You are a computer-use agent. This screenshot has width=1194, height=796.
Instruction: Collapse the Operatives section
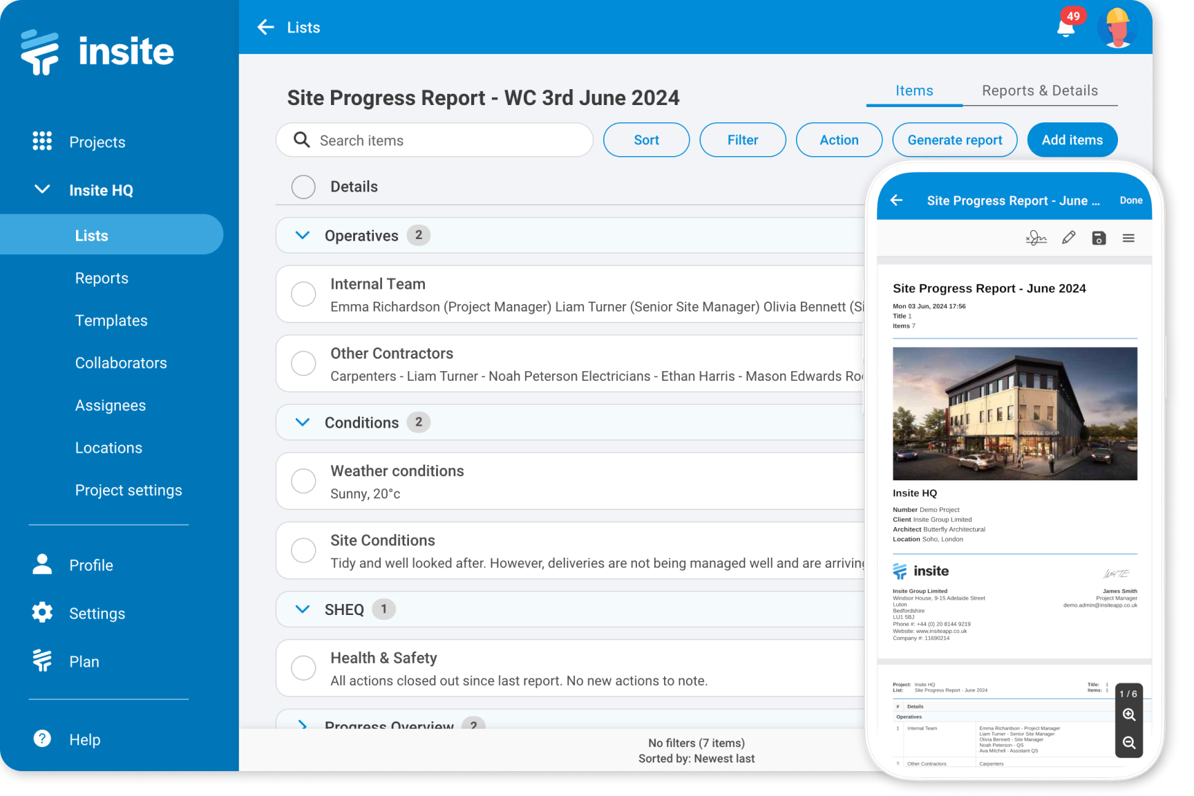click(302, 235)
